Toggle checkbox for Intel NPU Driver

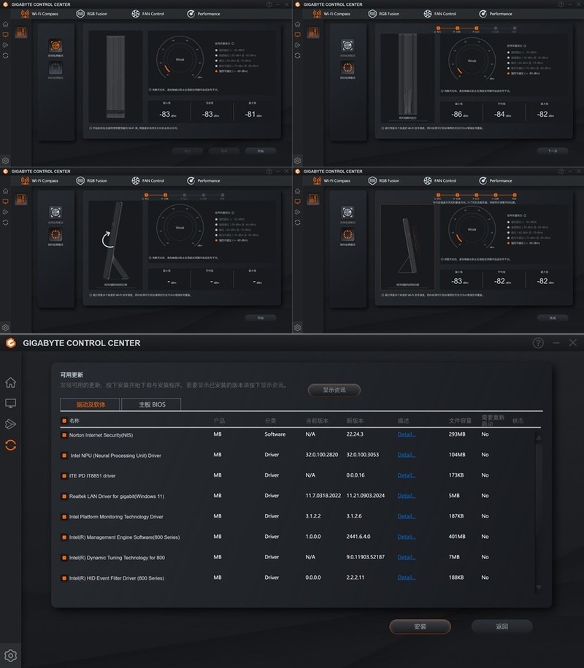[64, 456]
